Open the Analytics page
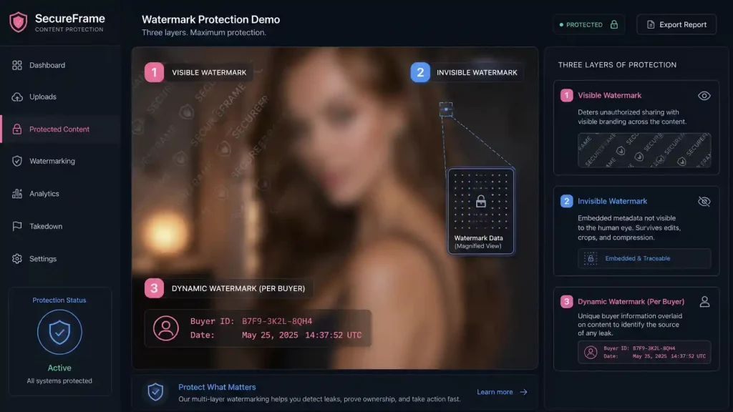The height and width of the screenshot is (412, 733). [x=60, y=193]
